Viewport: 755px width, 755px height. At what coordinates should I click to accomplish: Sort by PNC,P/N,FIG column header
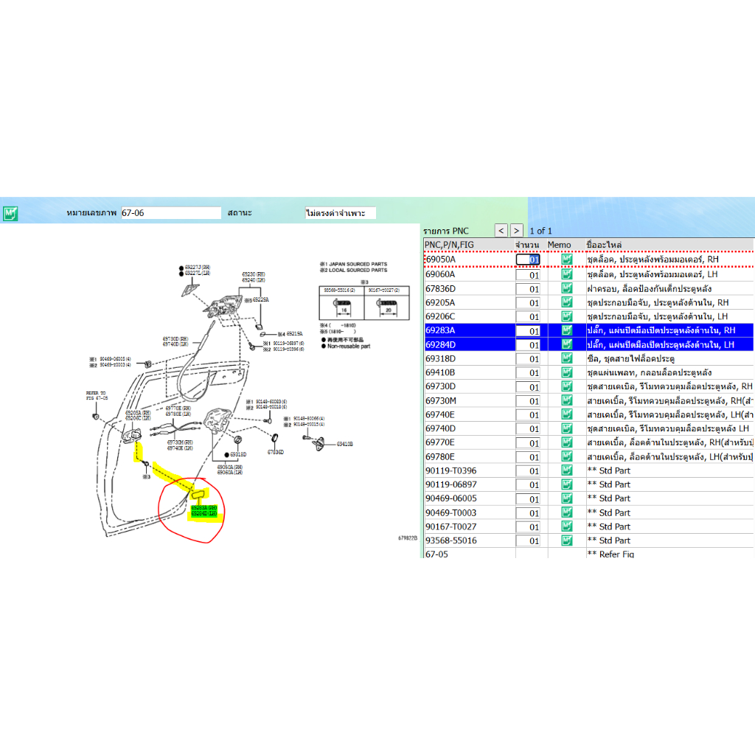(x=467, y=245)
